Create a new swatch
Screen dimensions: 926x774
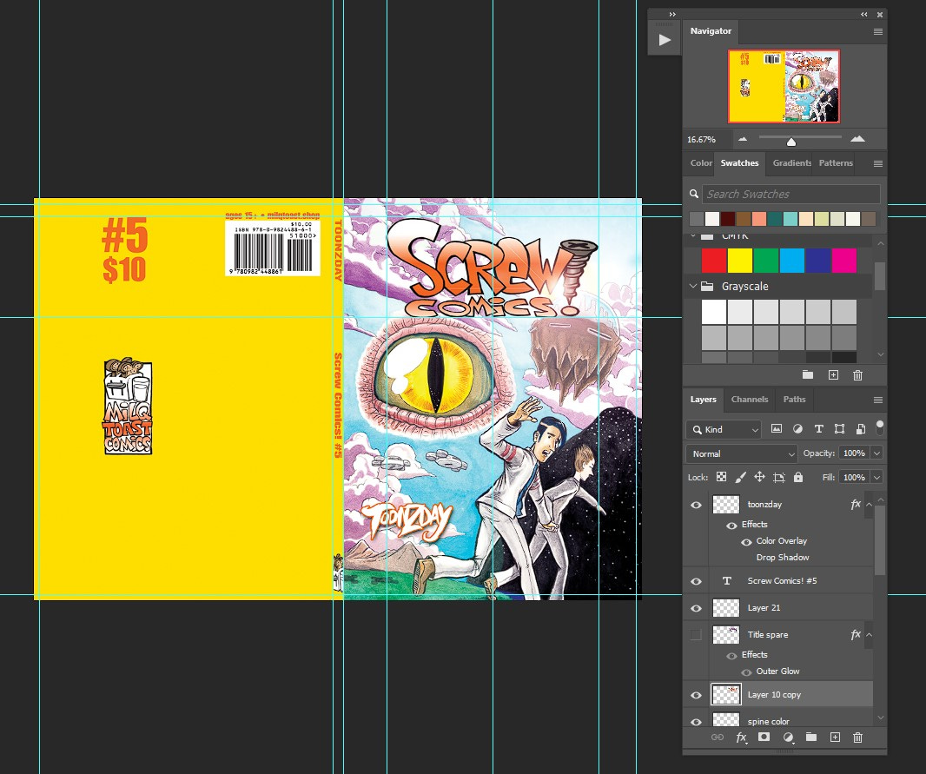(833, 375)
